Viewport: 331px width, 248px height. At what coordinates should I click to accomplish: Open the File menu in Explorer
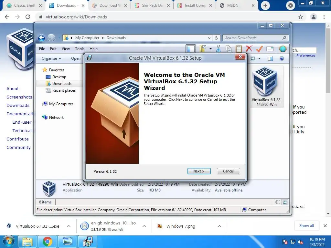point(42,49)
